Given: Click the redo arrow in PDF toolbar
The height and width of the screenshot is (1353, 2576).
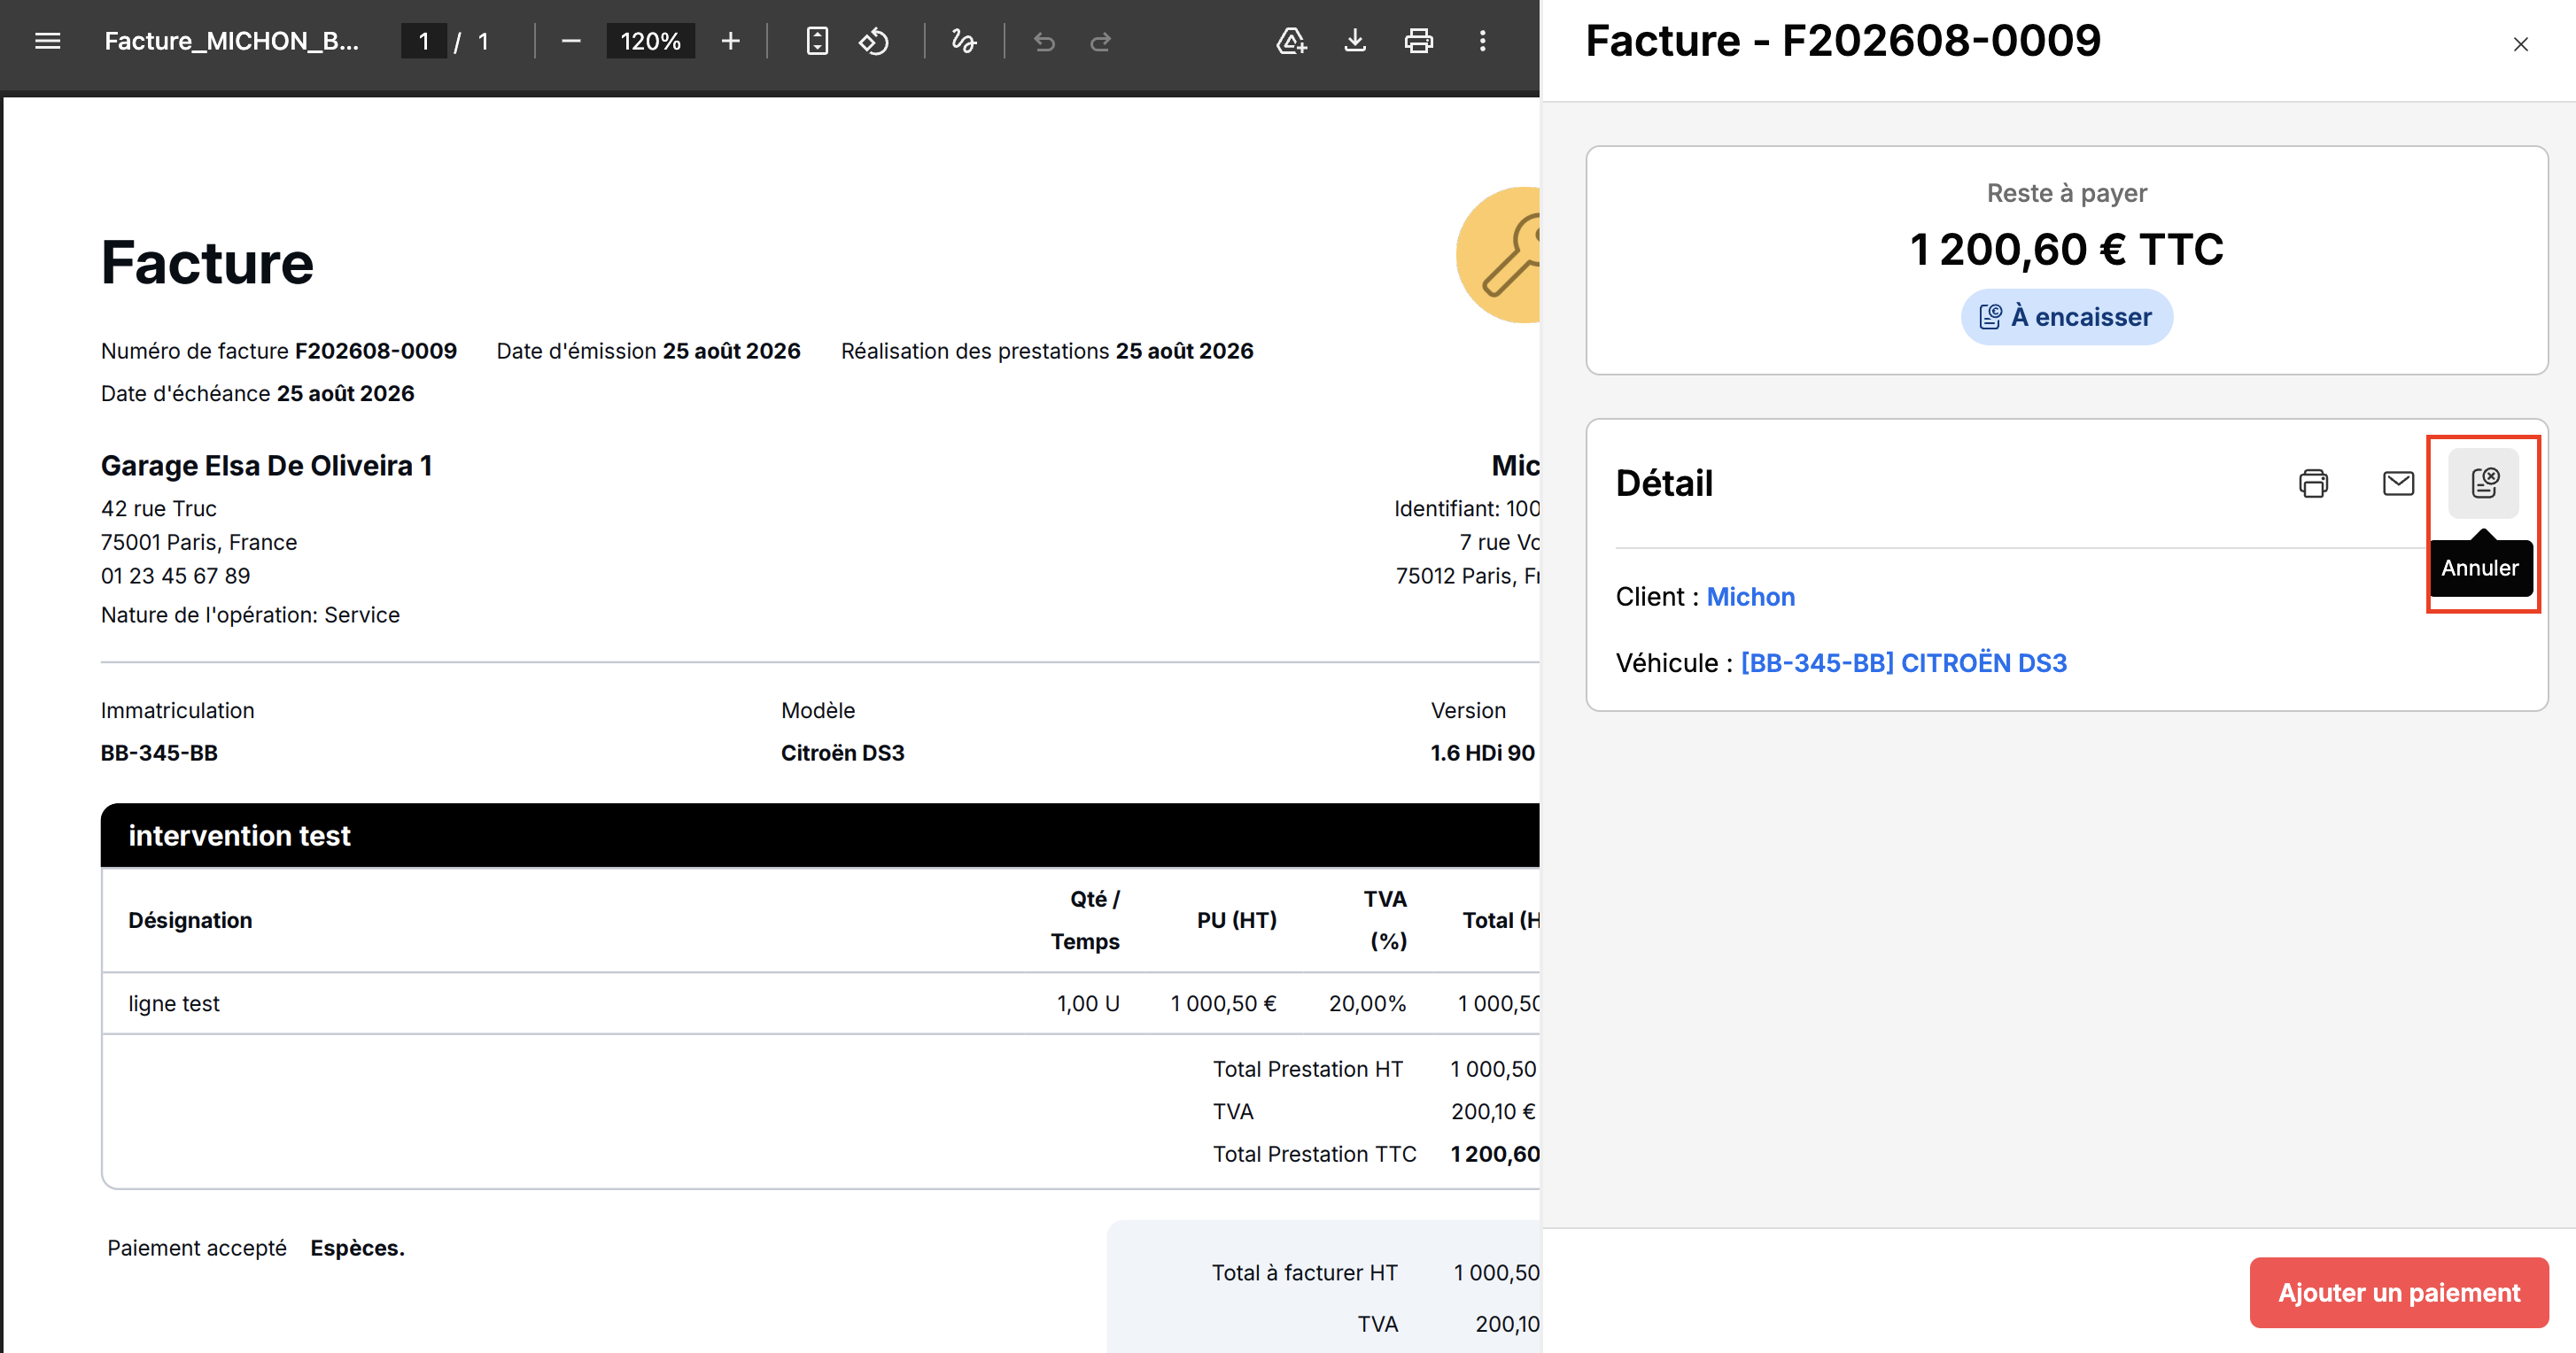Looking at the screenshot, I should (1101, 42).
